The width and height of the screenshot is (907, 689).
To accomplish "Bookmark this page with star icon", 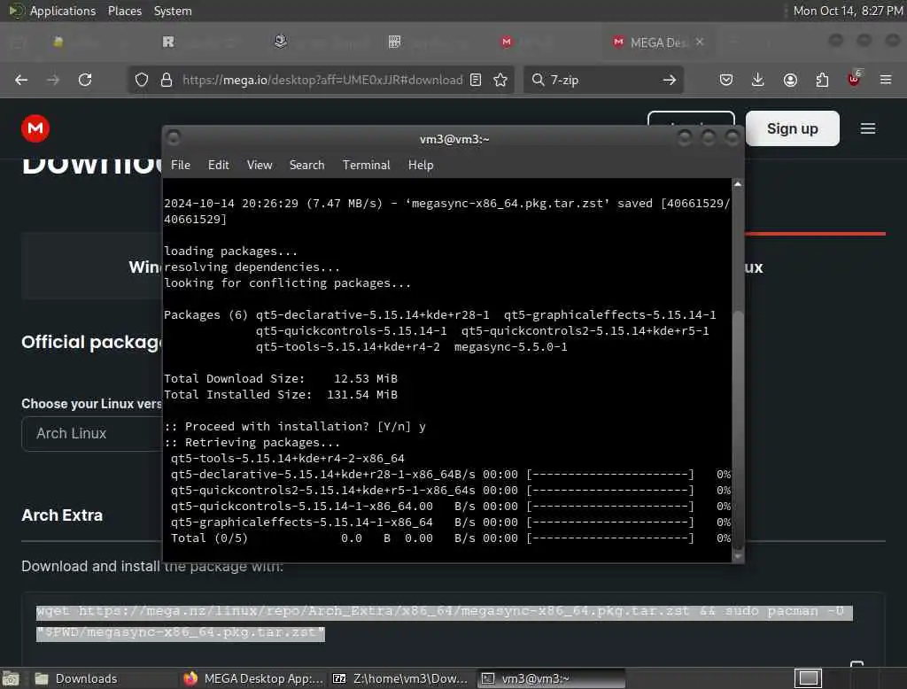I will click(x=500, y=80).
